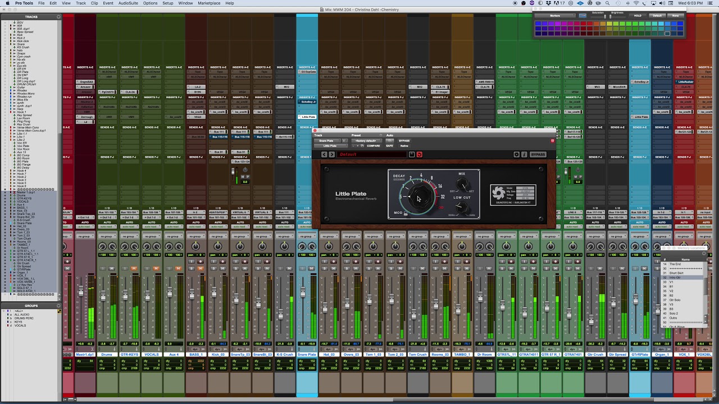The height and width of the screenshot is (404, 719).
Task: Toggle mute on VOCALS track
Action: [x=156, y=268]
